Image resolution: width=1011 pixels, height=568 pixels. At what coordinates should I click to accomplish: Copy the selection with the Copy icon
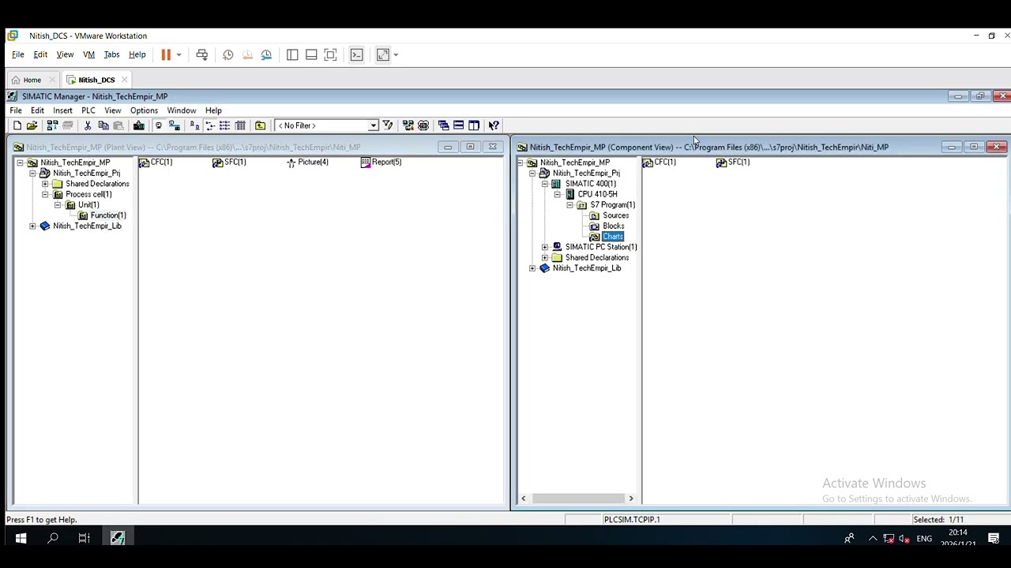[x=103, y=125]
